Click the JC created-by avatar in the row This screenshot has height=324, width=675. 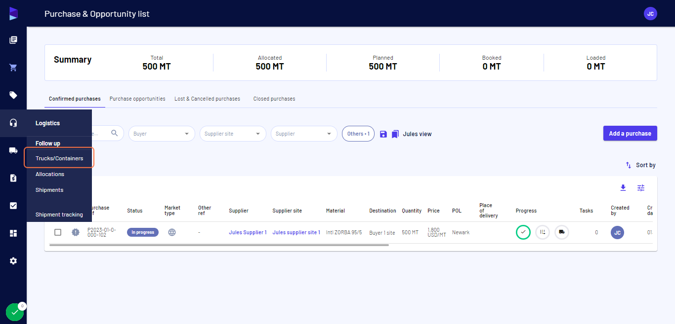(x=617, y=232)
